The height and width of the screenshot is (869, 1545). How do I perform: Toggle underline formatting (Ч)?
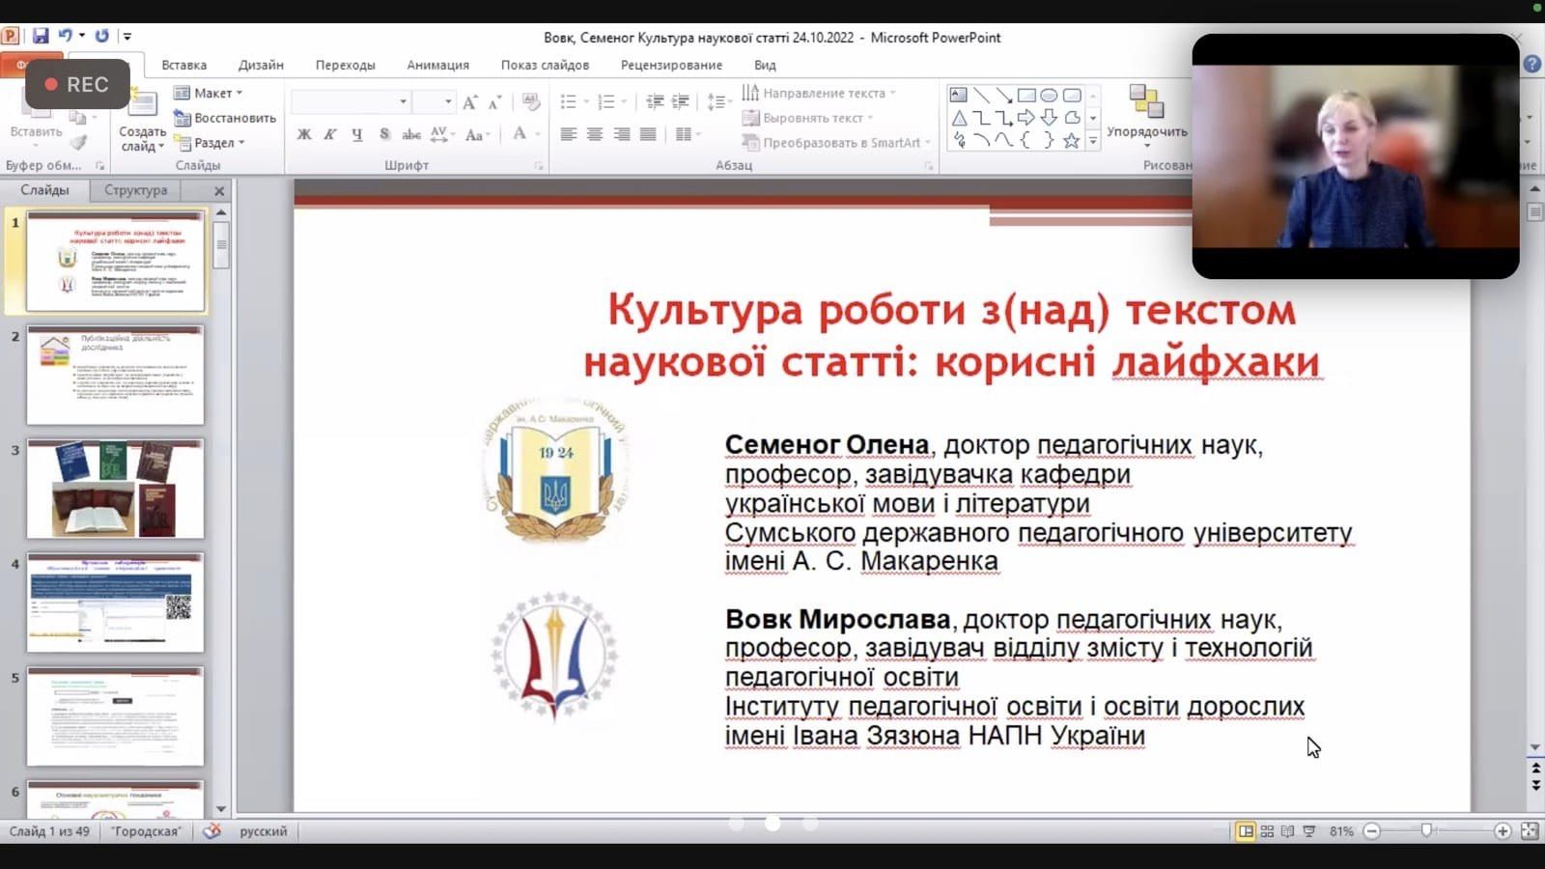pos(357,134)
